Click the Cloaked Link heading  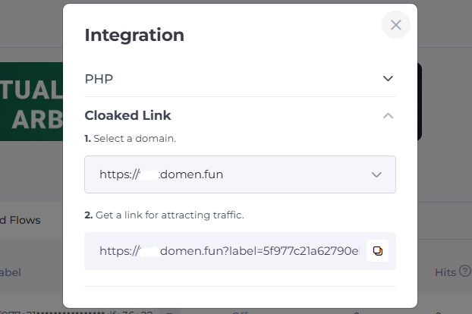[x=127, y=115]
